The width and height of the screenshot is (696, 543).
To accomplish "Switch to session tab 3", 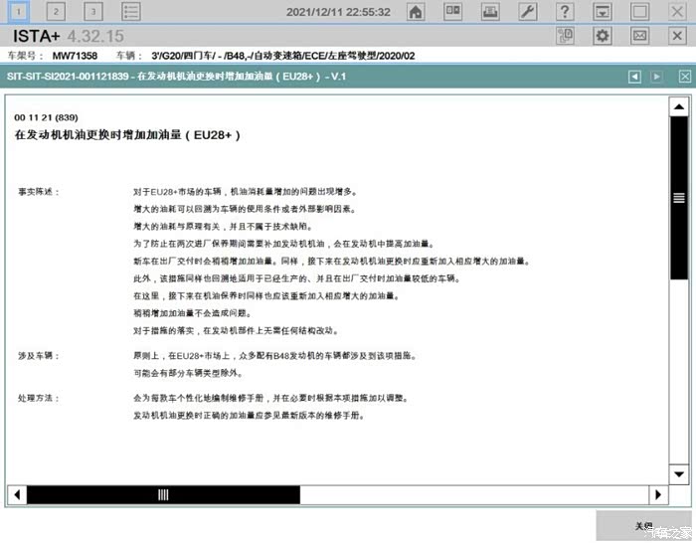I will pos(92,12).
